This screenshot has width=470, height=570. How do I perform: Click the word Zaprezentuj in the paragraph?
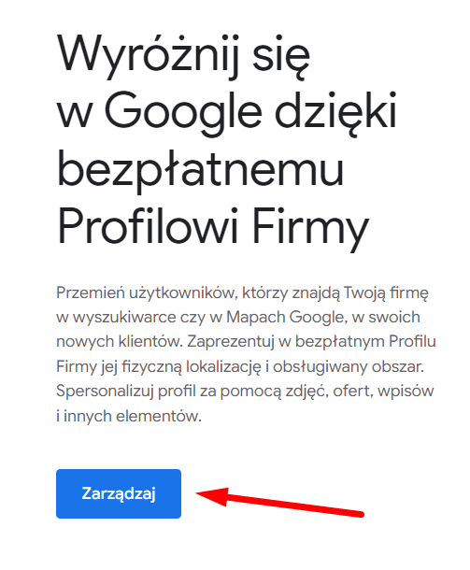[231, 342]
